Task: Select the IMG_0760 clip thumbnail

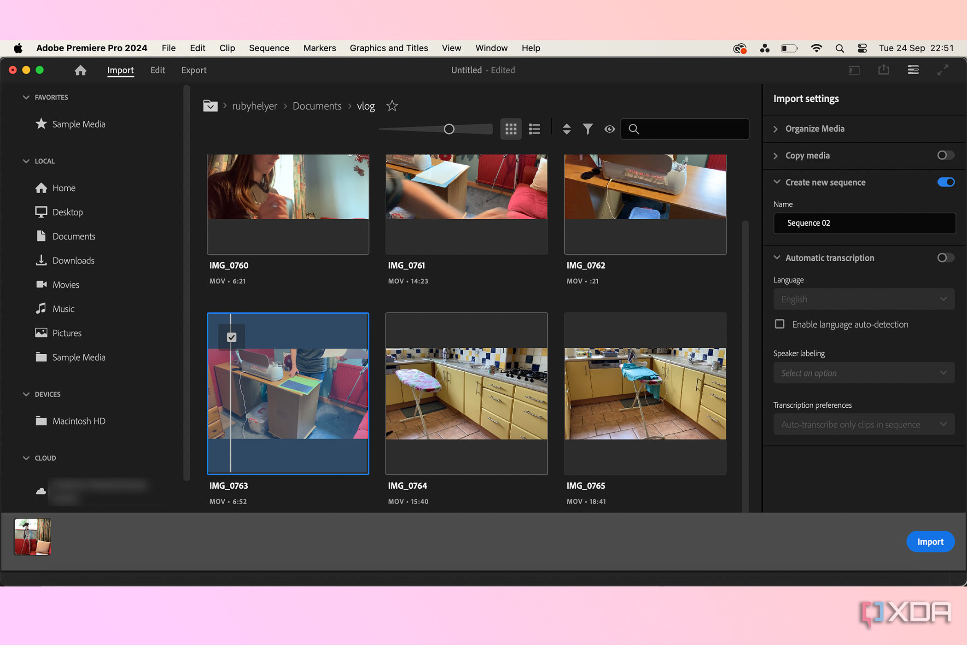Action: [x=288, y=204]
